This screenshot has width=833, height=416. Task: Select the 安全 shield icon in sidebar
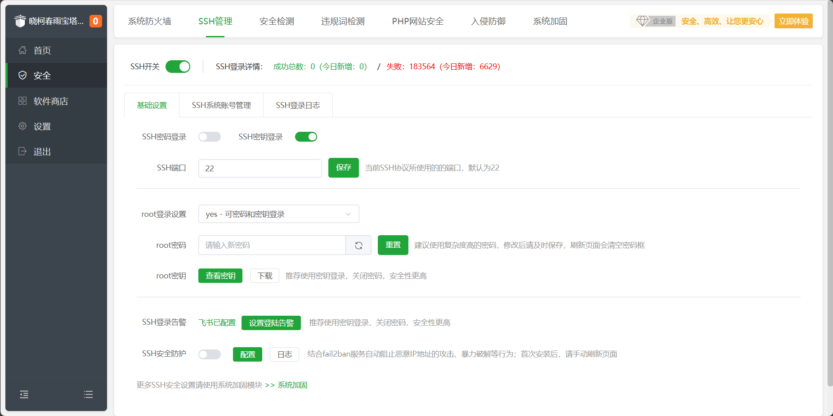point(22,75)
